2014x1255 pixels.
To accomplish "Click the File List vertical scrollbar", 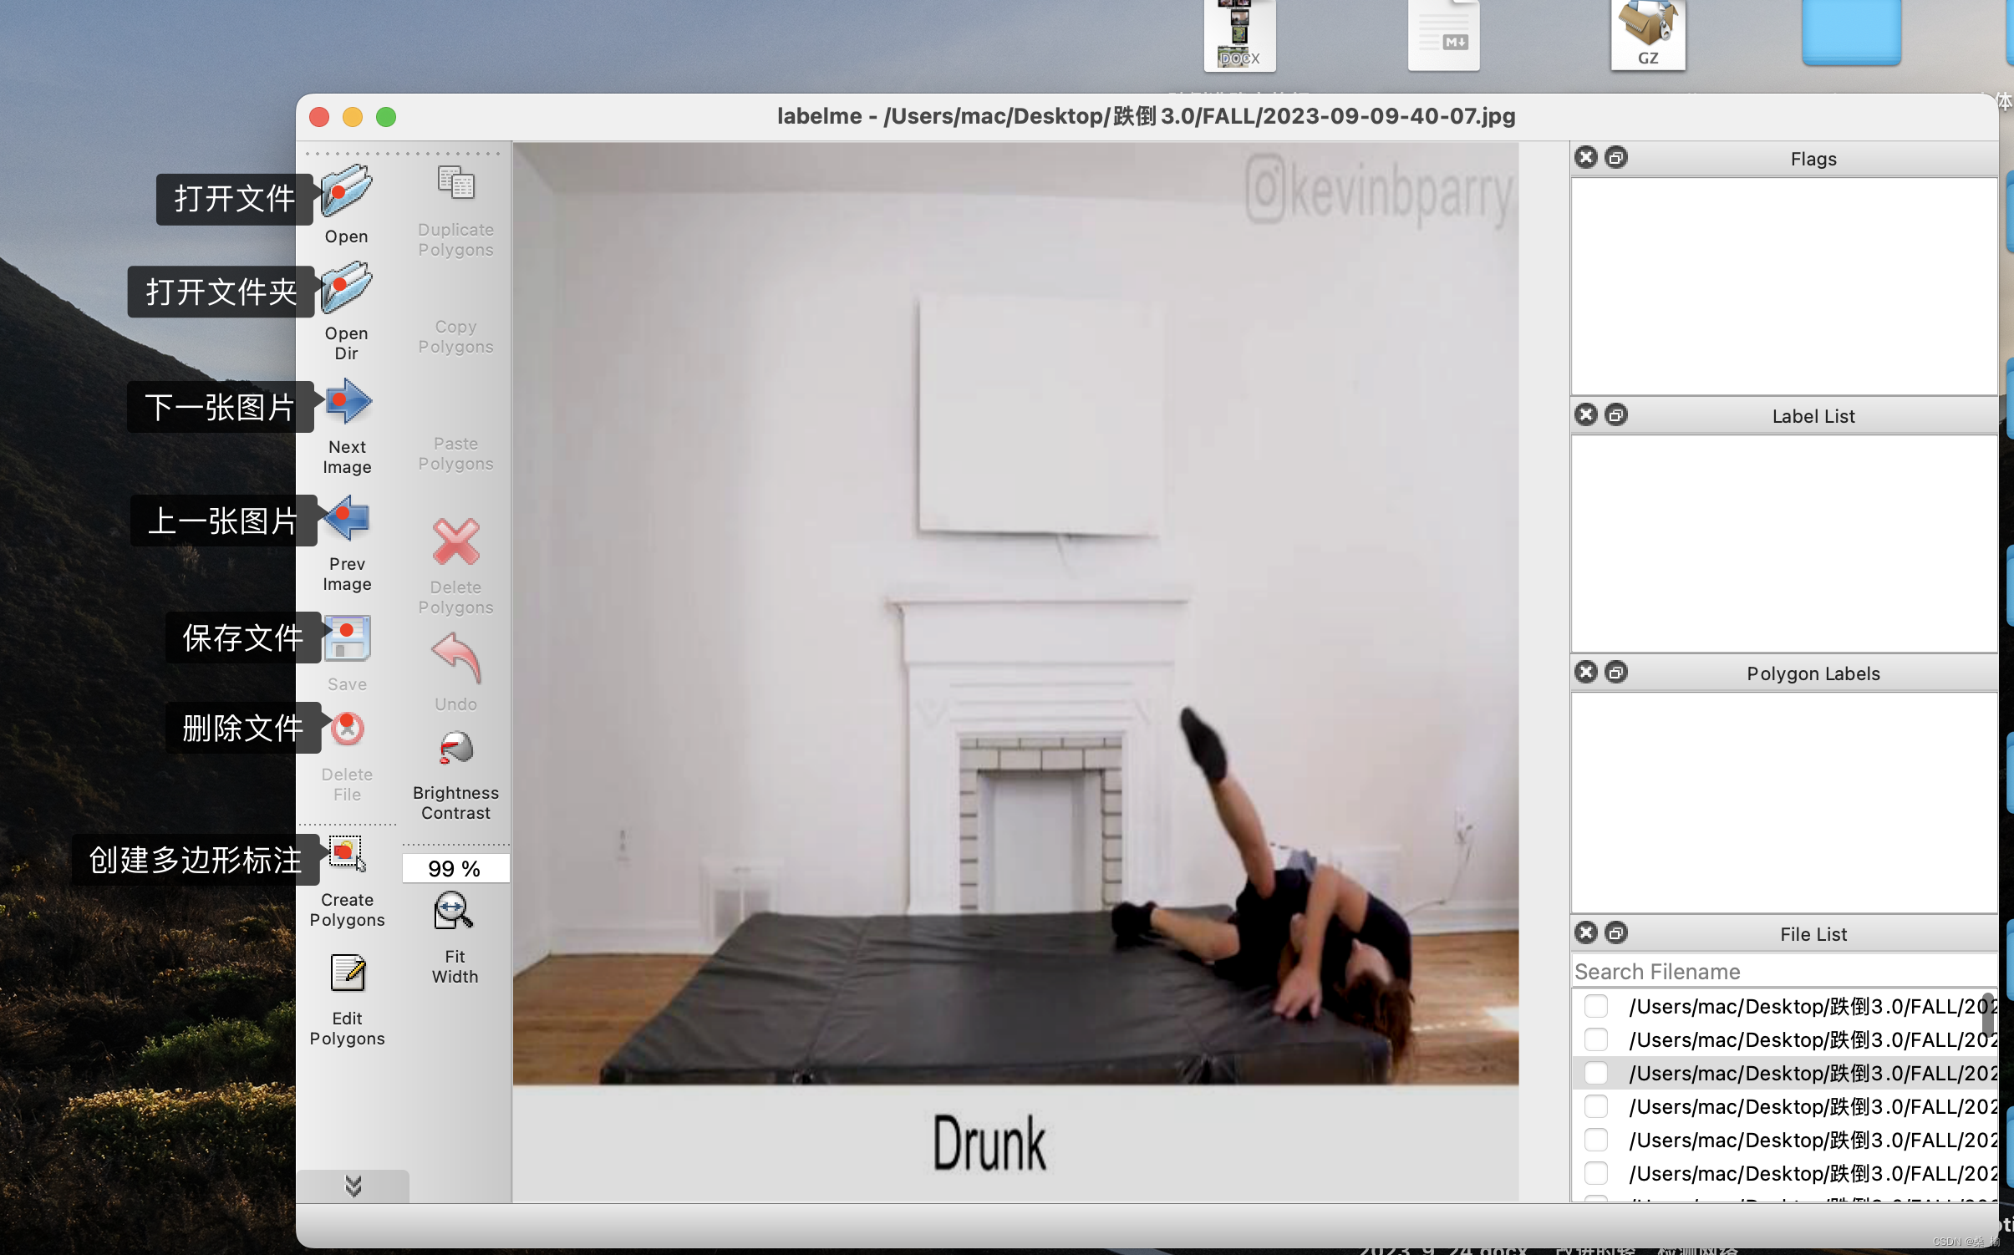I will coord(1987,1014).
